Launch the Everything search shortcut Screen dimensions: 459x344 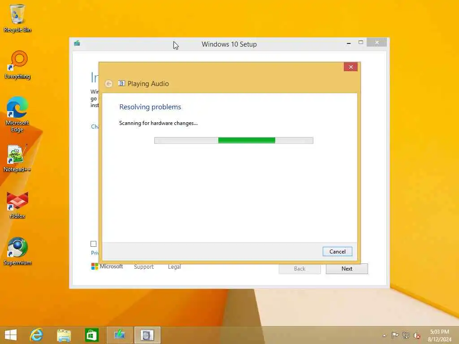(17, 64)
